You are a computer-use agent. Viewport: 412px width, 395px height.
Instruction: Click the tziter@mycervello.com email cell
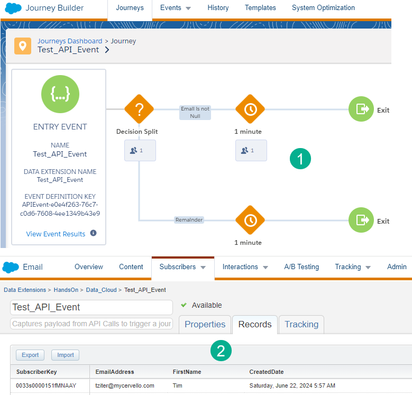point(125,385)
